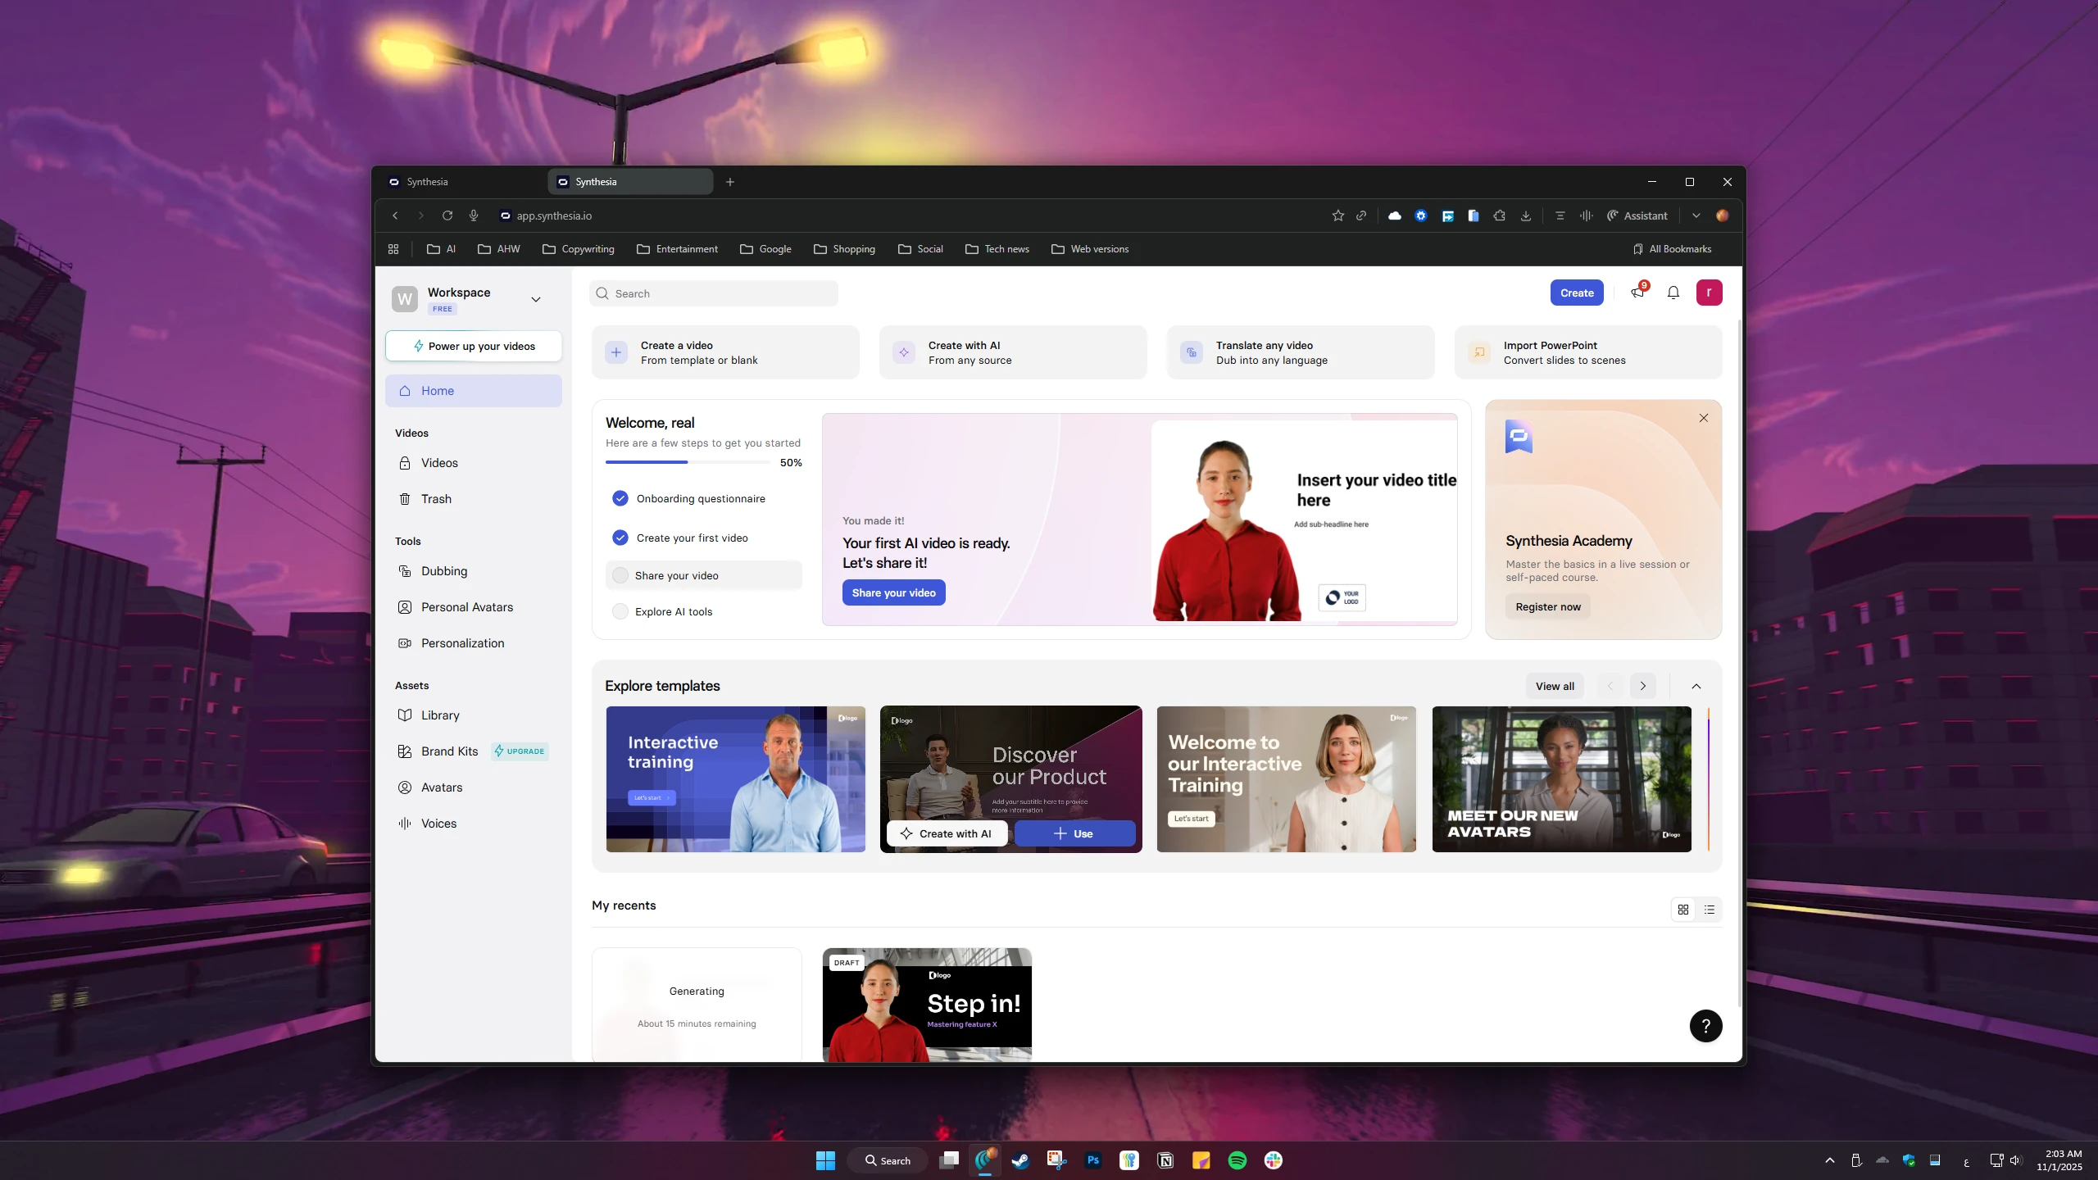Switch recents to grid view
The height and width of the screenshot is (1180, 2098).
coord(1683,910)
